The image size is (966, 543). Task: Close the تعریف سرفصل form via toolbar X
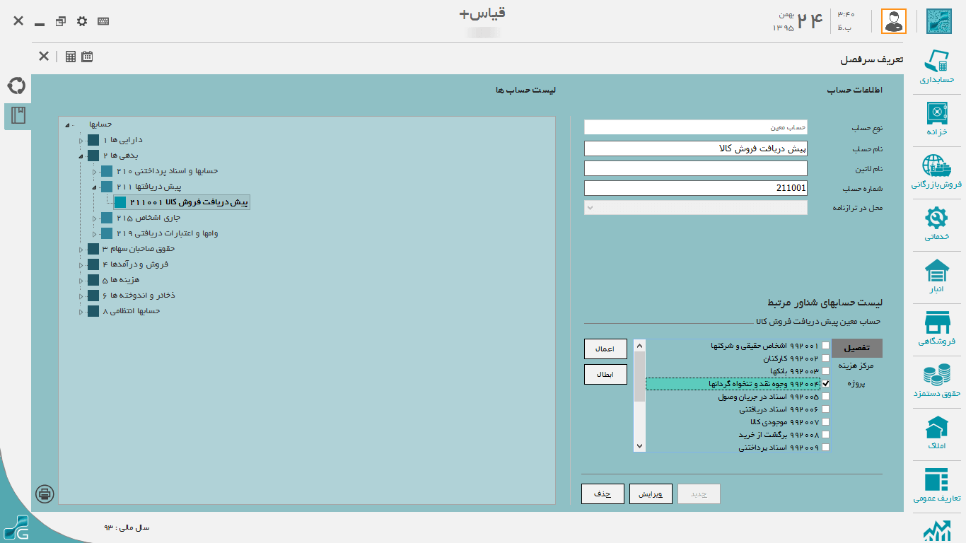click(44, 57)
